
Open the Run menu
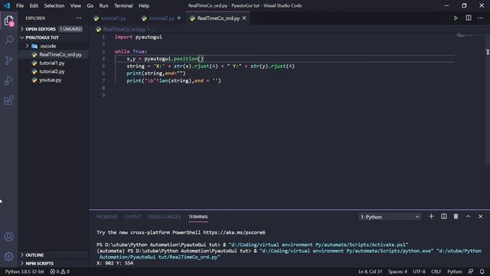[103, 5]
